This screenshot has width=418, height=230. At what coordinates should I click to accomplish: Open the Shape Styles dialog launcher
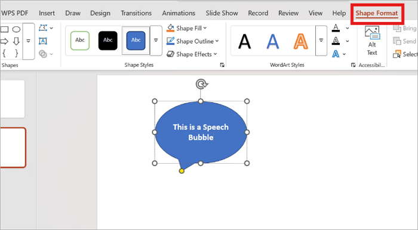pos(222,65)
